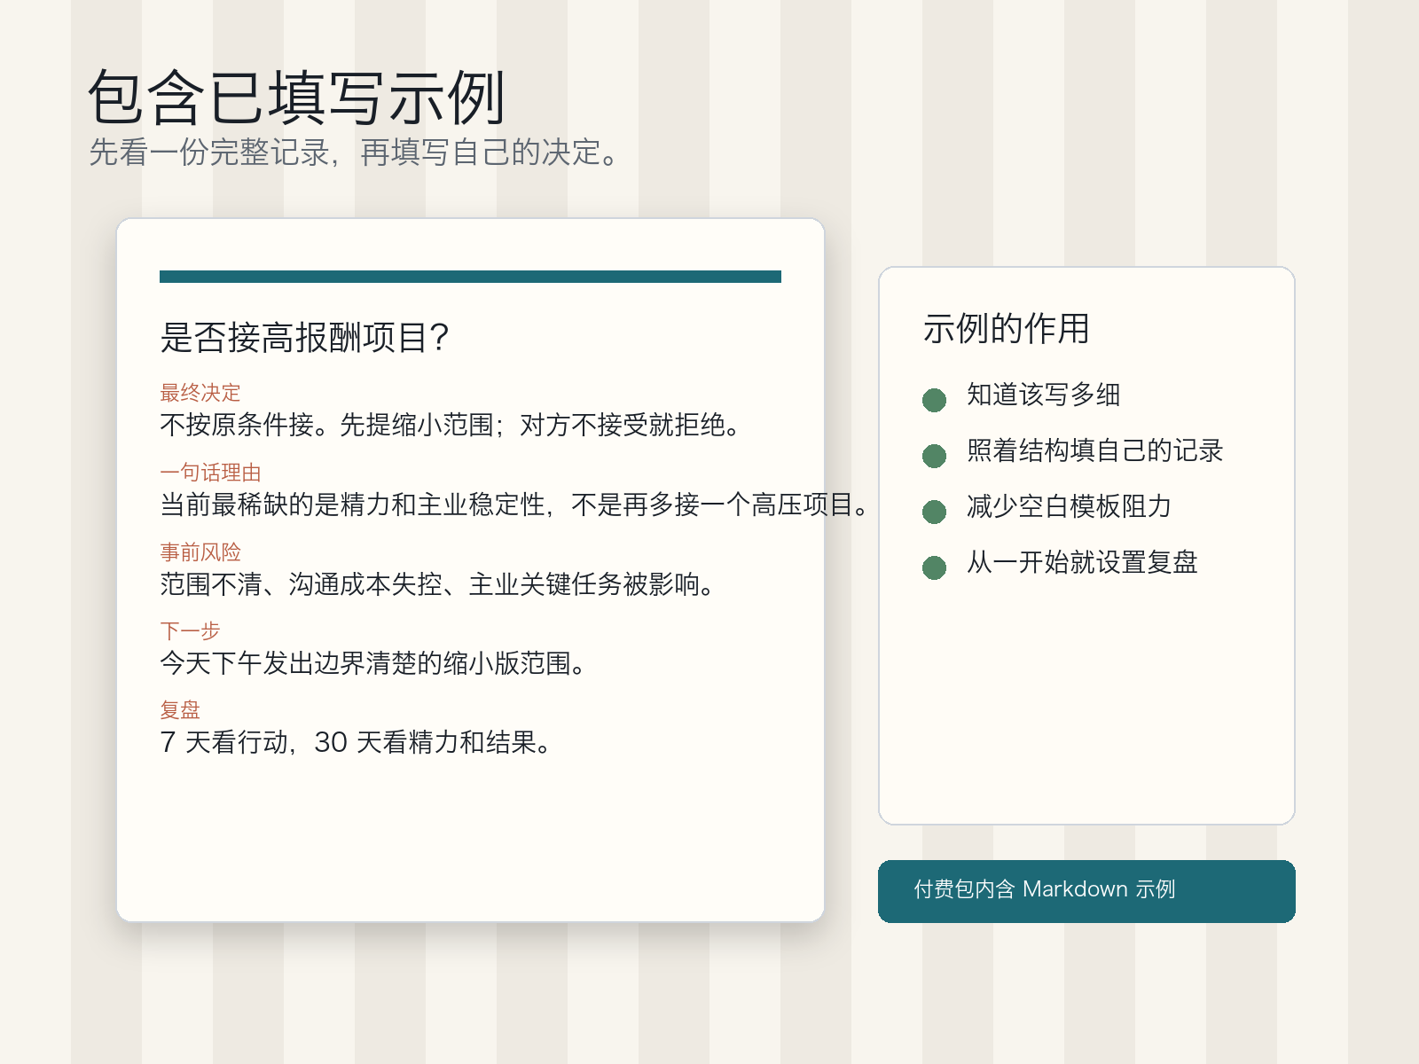Click the label '事前风险'

(200, 552)
